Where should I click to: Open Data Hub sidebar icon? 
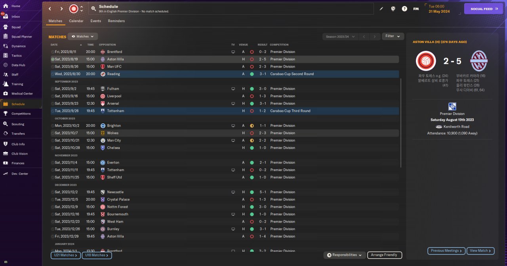click(6, 65)
